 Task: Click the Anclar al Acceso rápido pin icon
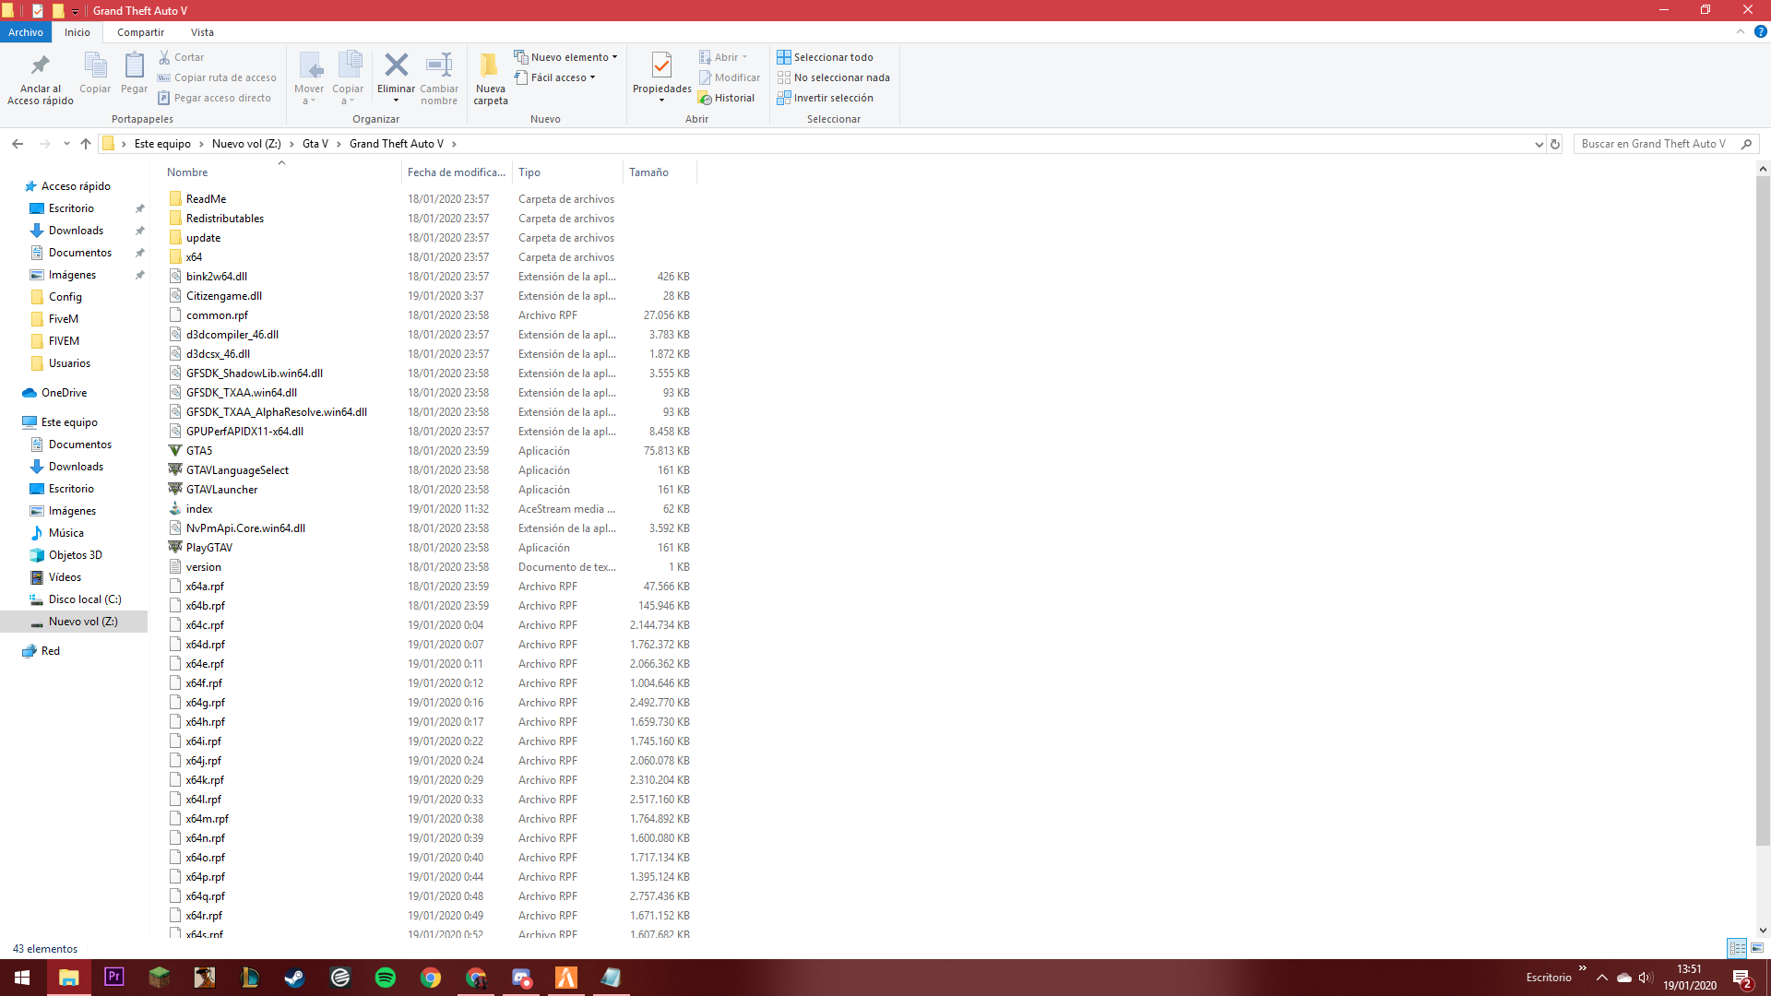click(x=41, y=65)
